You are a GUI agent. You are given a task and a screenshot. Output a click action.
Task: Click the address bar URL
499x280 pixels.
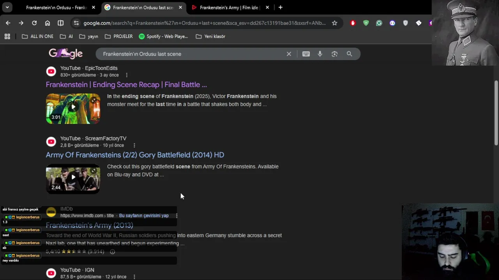click(x=204, y=23)
